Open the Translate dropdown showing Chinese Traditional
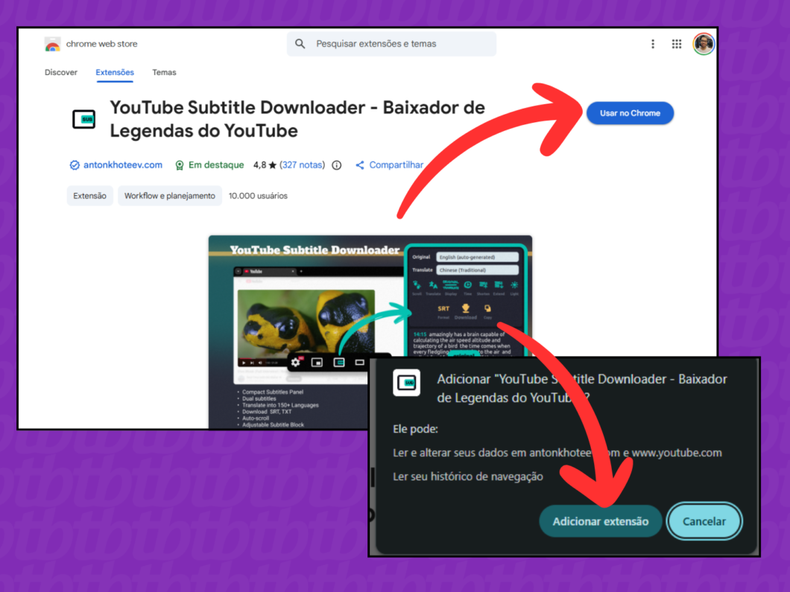The width and height of the screenshot is (790, 592). [x=477, y=270]
